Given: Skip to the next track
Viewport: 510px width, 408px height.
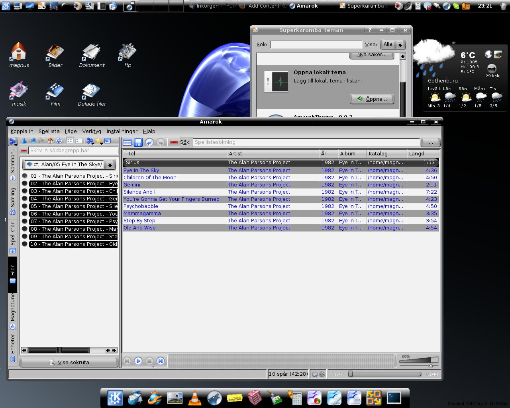Looking at the screenshot, I should [161, 361].
